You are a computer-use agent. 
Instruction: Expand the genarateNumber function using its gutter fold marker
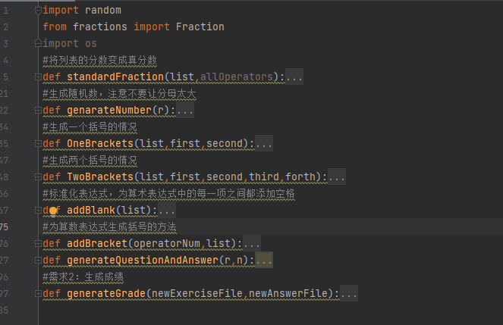click(x=38, y=111)
